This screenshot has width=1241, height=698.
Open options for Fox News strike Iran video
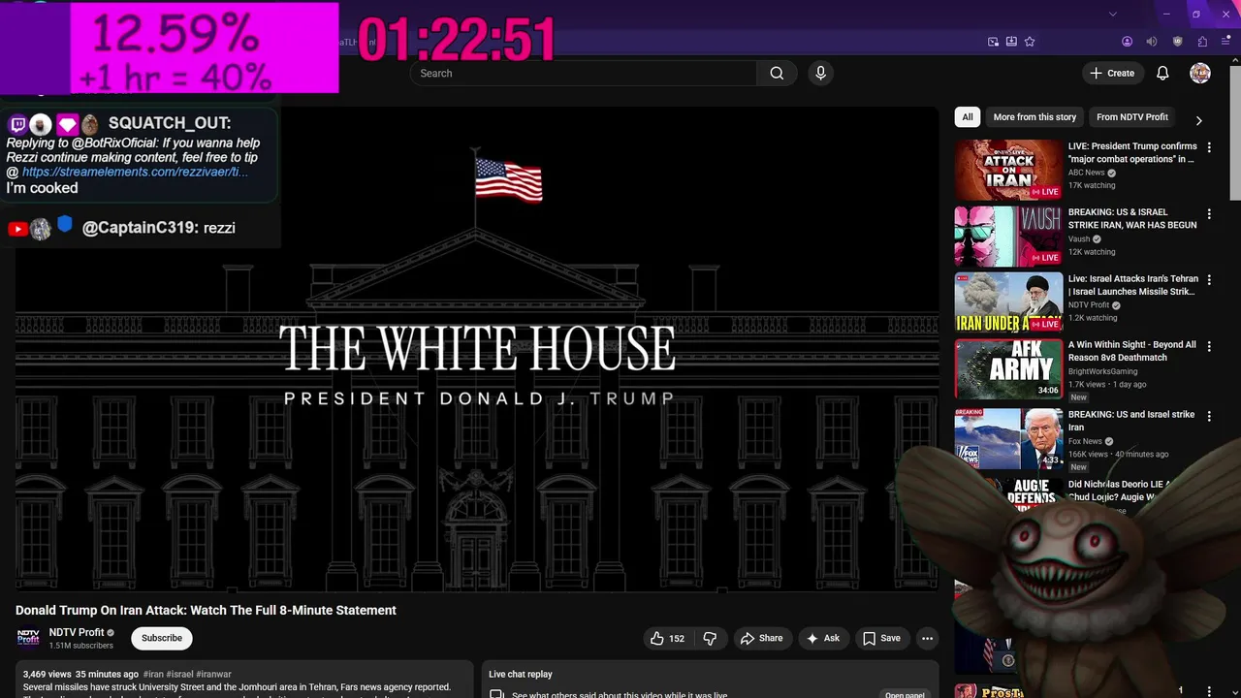click(x=1209, y=416)
